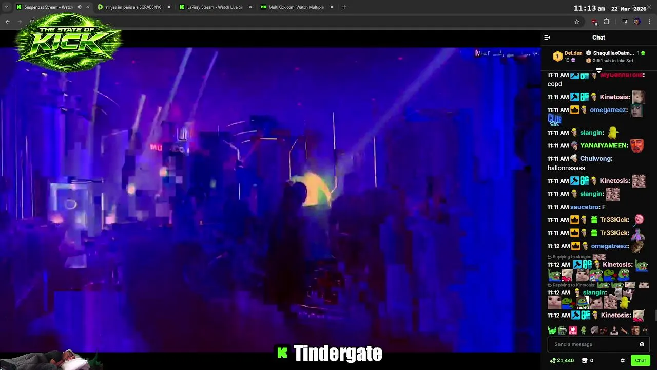Screen dimensions: 657x370
Task: Click the live video player
Action: [x=270, y=200]
